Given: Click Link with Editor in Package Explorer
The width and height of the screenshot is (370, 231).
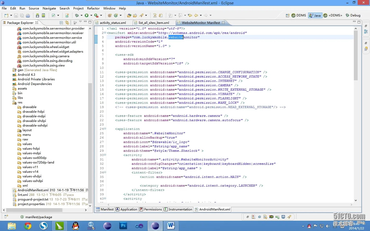Looking at the screenshot, I should pyautogui.click(x=67, y=23).
